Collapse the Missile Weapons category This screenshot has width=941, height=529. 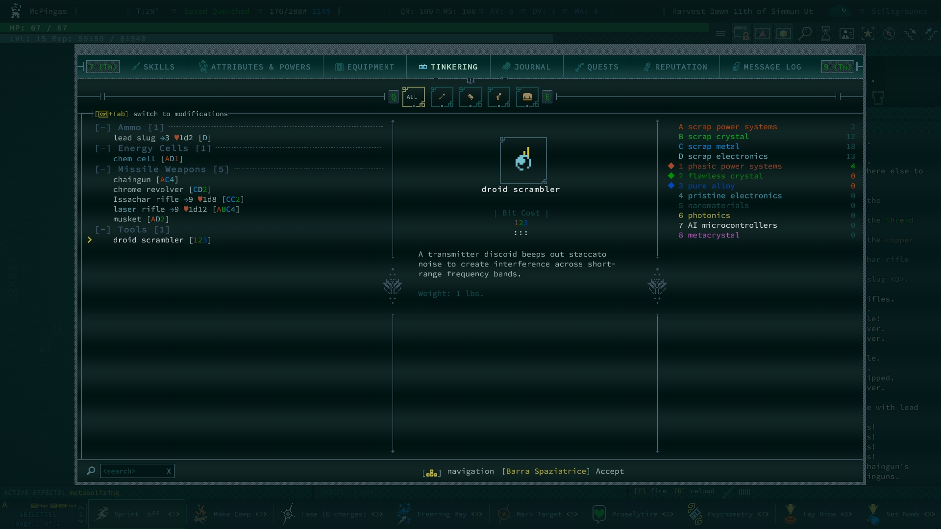click(x=103, y=169)
